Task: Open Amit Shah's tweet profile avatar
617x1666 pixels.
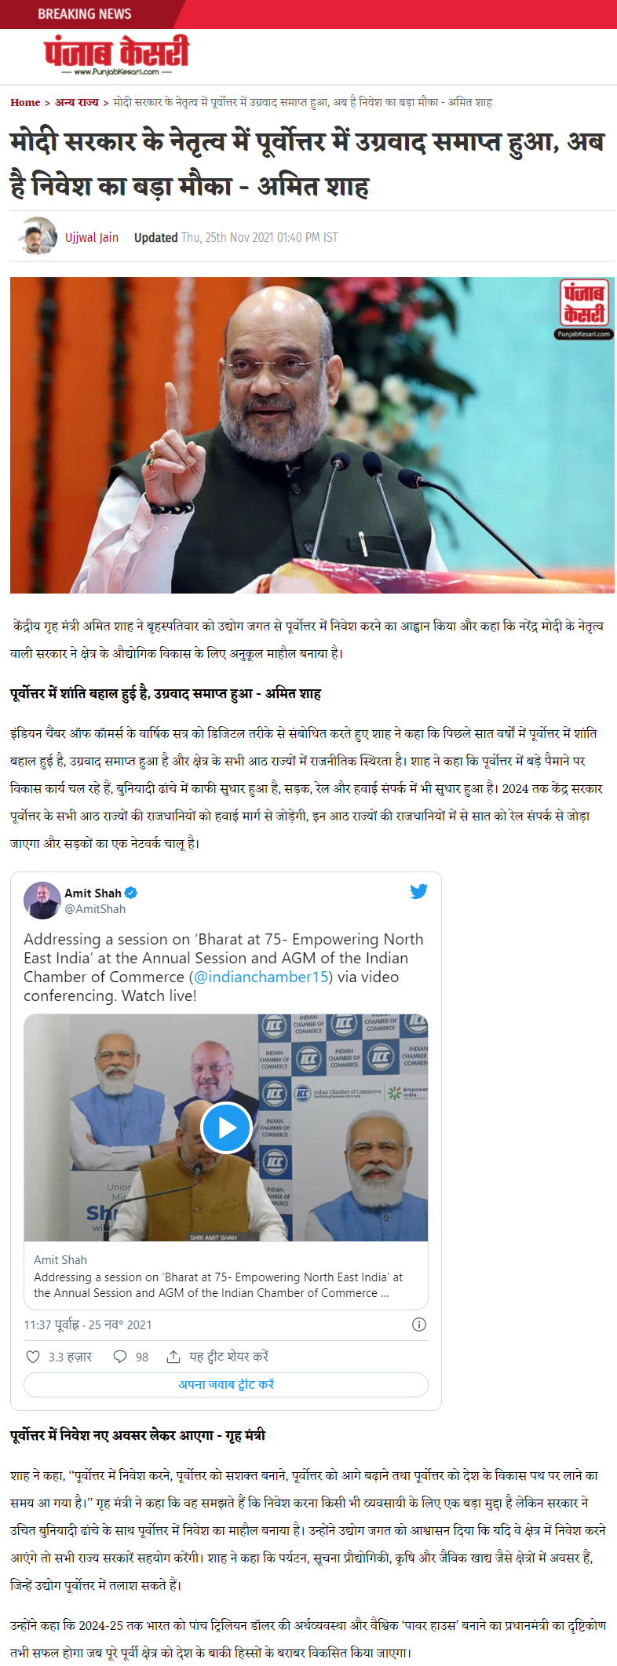Action: click(x=42, y=901)
